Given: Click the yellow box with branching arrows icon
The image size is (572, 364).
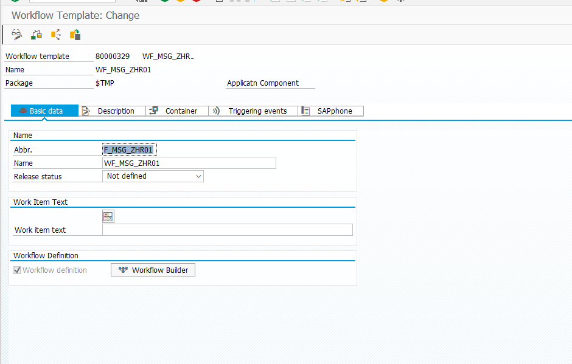Looking at the screenshot, I should [56, 35].
